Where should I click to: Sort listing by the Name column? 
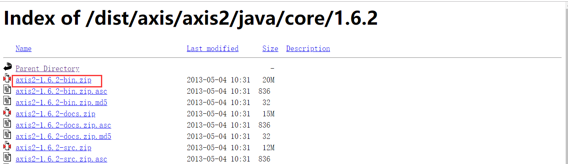[23, 49]
